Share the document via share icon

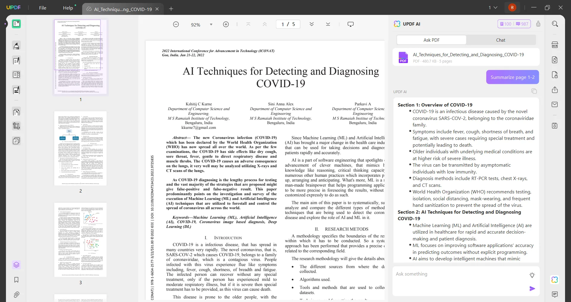point(555,90)
